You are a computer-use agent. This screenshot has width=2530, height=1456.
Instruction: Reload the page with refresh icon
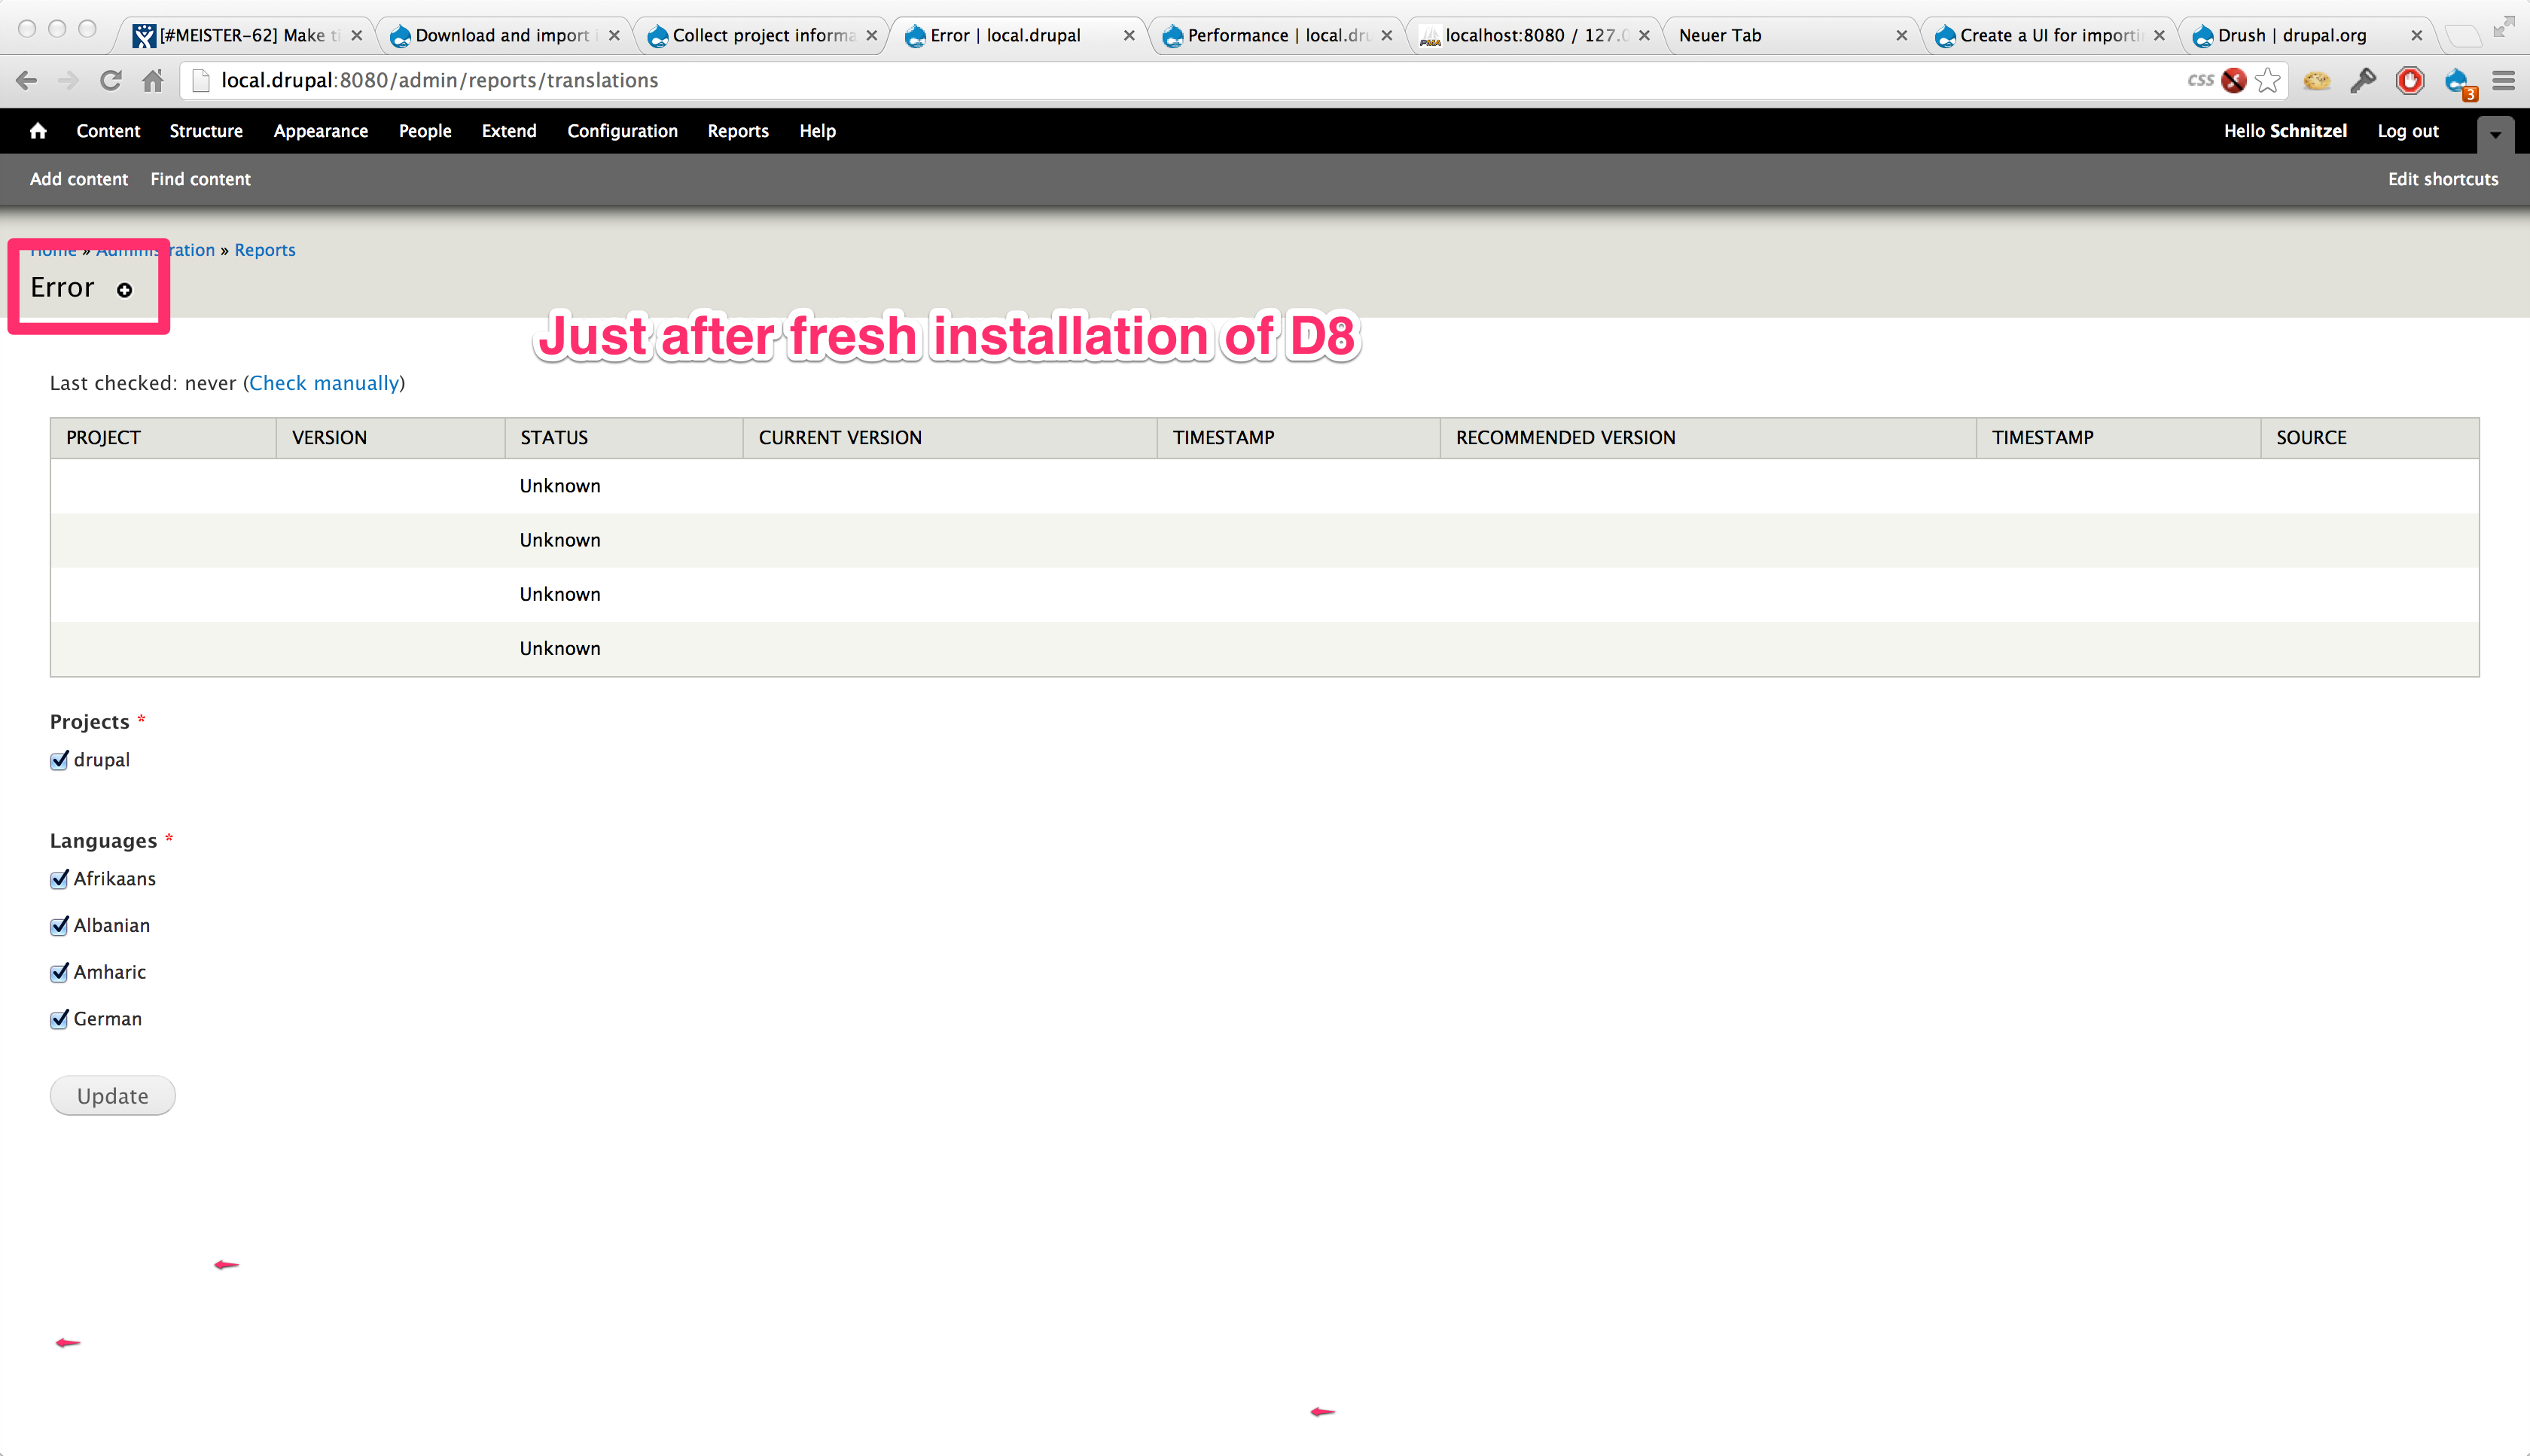pyautogui.click(x=110, y=80)
